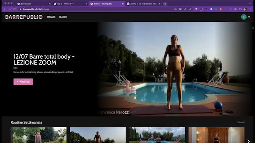The width and height of the screenshot is (255, 143).
Task: Open the BROWSE menu item
Action: coord(51,17)
